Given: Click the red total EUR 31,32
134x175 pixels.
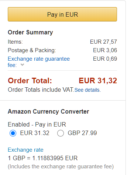Looking at the screenshot, I should point(98,81).
